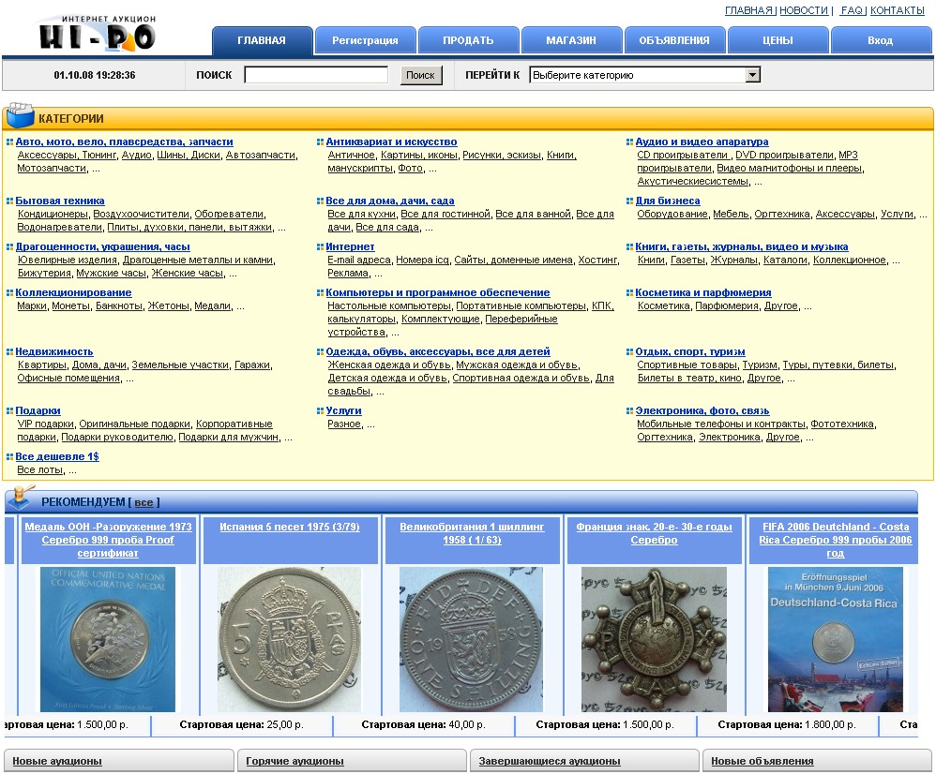Viewport: 936px width, 774px height.
Task: Switch to the МАГАЗИН tab
Action: tap(571, 40)
